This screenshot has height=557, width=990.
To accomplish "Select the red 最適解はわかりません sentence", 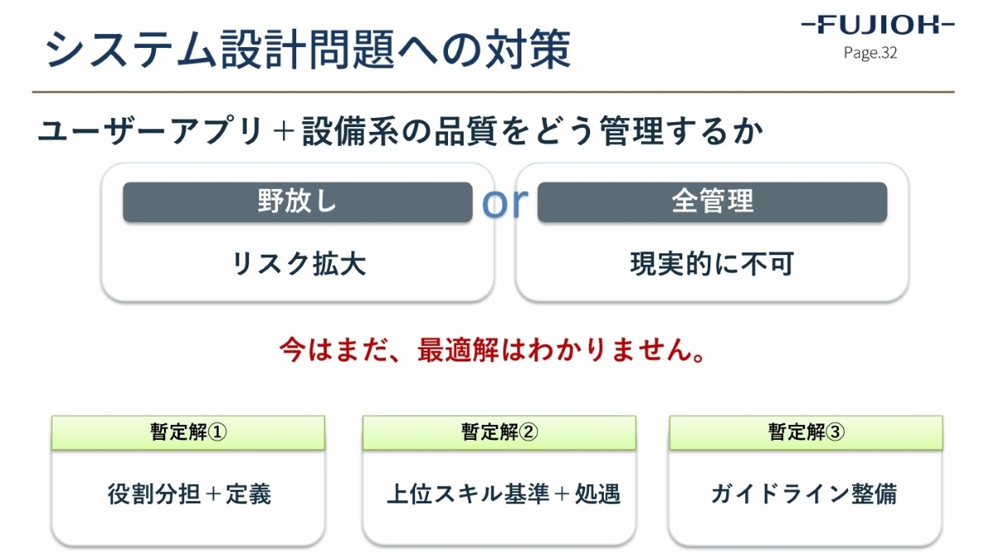I will pyautogui.click(x=493, y=351).
